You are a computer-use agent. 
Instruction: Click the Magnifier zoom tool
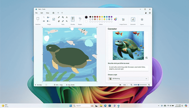point(67,21)
